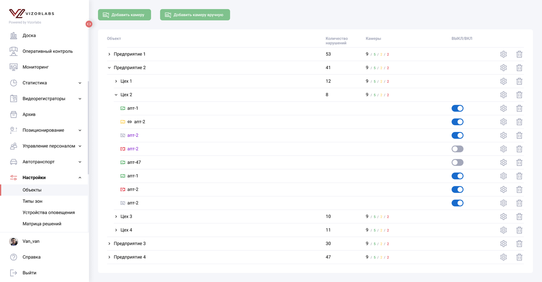The width and height of the screenshot is (542, 282).
Task: Click the Добавить камеру вручную button
Action: (x=195, y=15)
